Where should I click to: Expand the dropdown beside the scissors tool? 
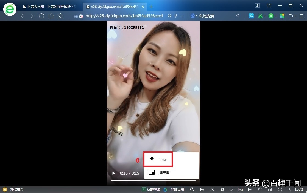click(x=265, y=16)
